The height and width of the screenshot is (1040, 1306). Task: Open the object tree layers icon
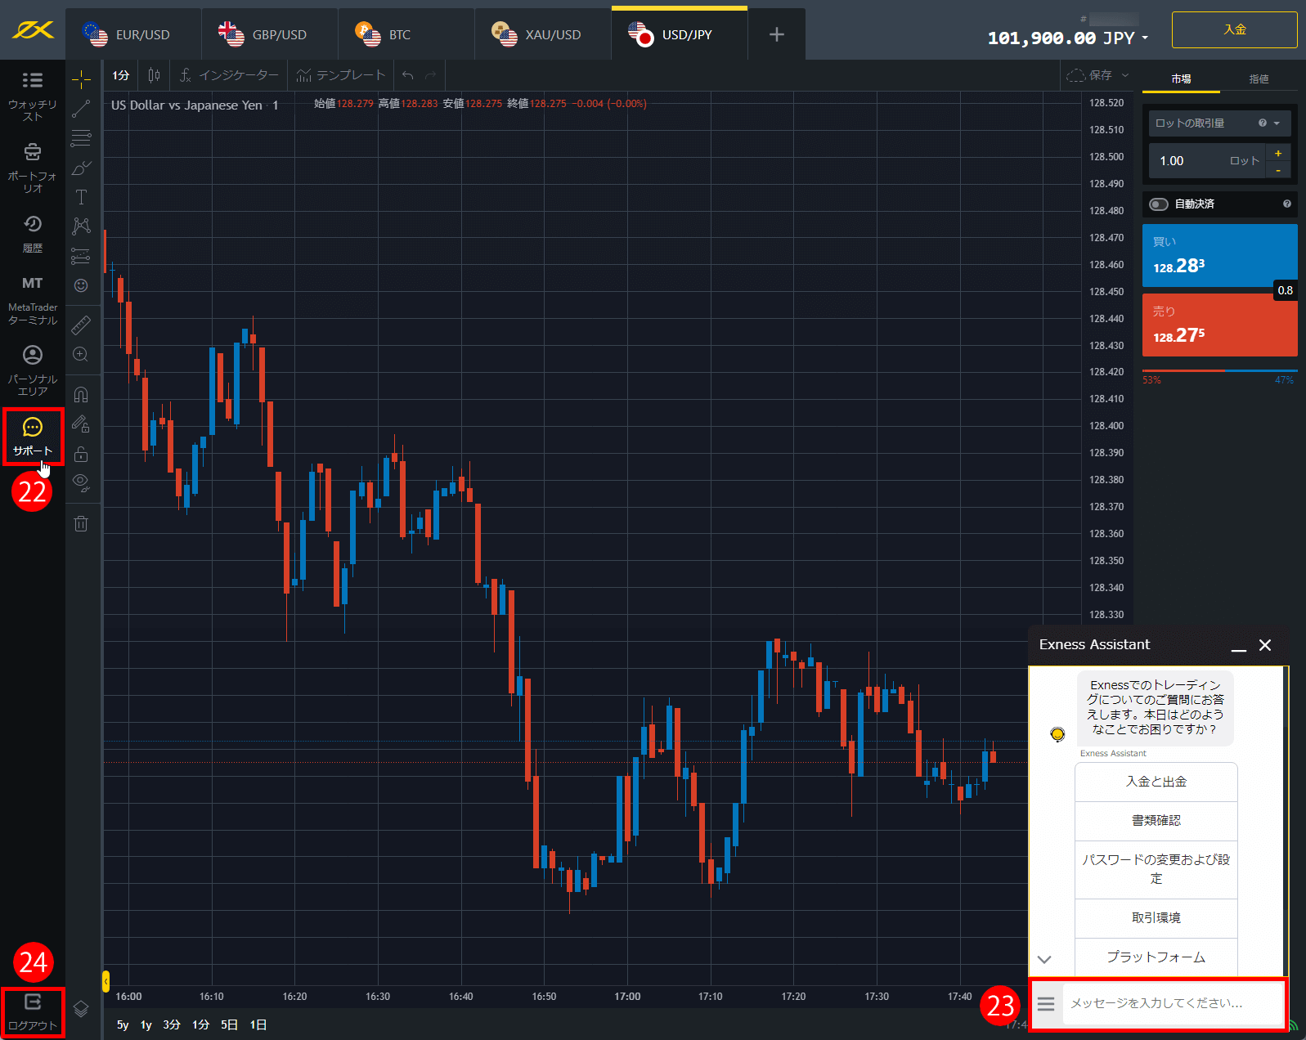coord(81,1009)
